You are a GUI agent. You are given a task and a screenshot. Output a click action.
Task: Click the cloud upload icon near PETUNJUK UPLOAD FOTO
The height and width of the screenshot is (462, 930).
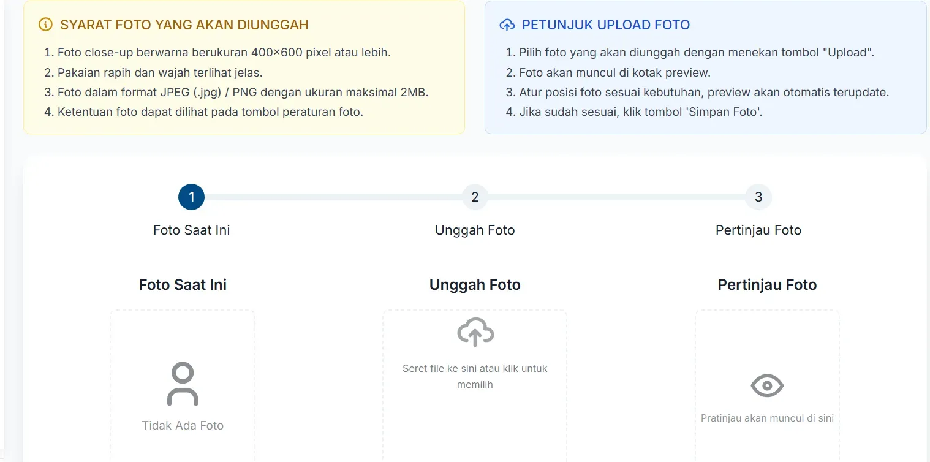coord(507,25)
